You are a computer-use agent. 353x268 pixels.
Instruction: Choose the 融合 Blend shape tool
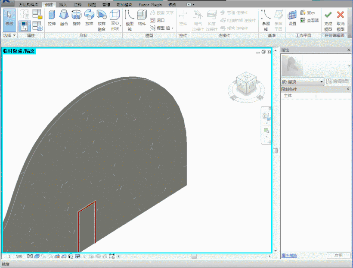pyautogui.click(x=64, y=18)
